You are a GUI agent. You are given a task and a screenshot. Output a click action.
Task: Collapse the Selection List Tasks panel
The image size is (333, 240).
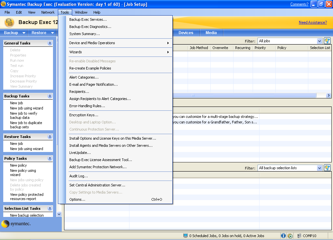pos(50,208)
